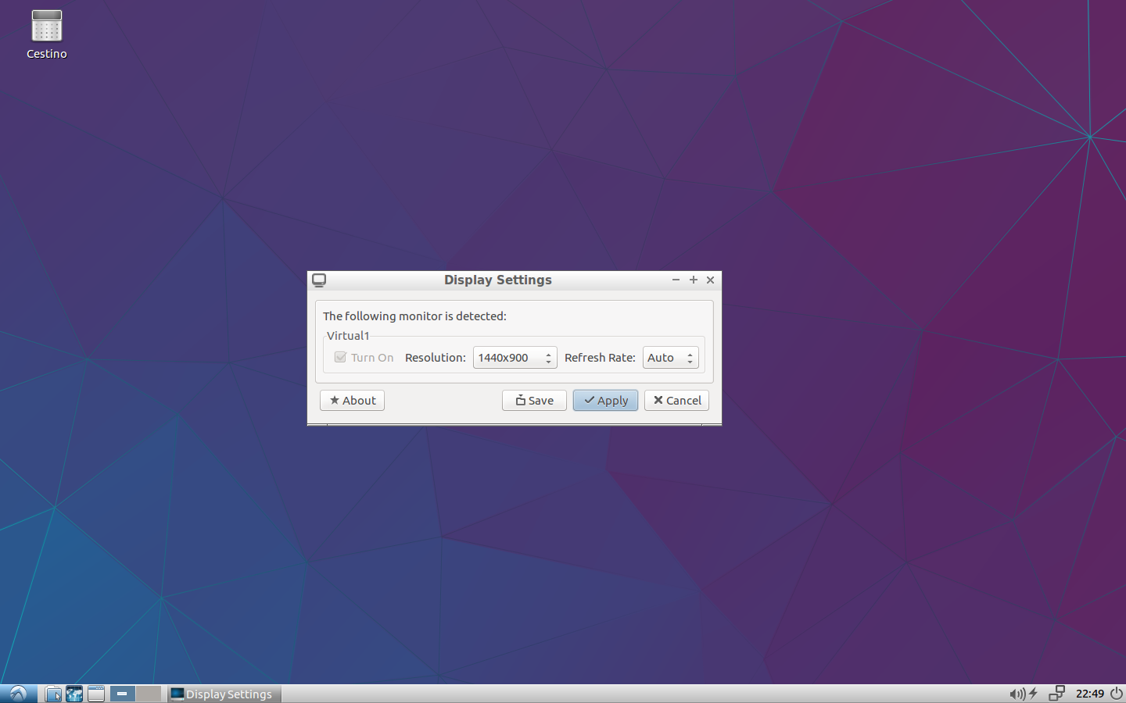
Task: Click the clock showing 22:49
Action: pos(1089,694)
